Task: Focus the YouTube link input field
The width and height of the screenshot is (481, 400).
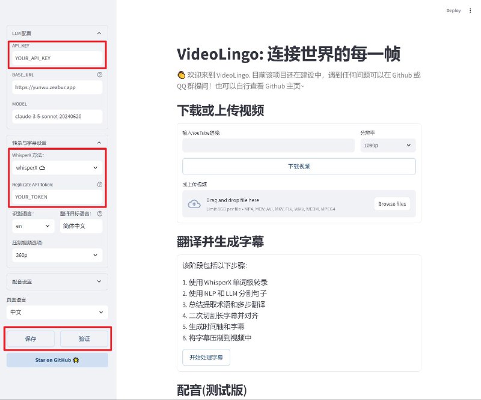Action: [x=268, y=145]
